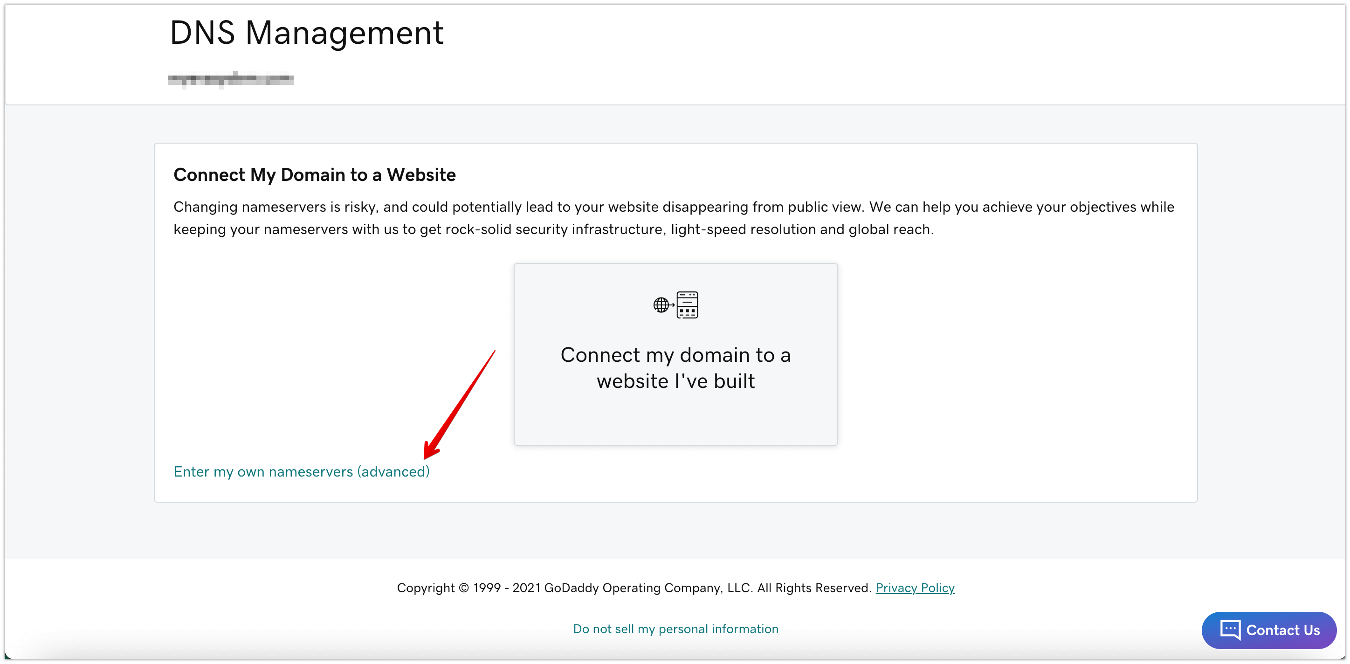Viewport: 1350px width, 664px height.
Task: Click the blurred domain name under DNS Management
Action: point(231,79)
